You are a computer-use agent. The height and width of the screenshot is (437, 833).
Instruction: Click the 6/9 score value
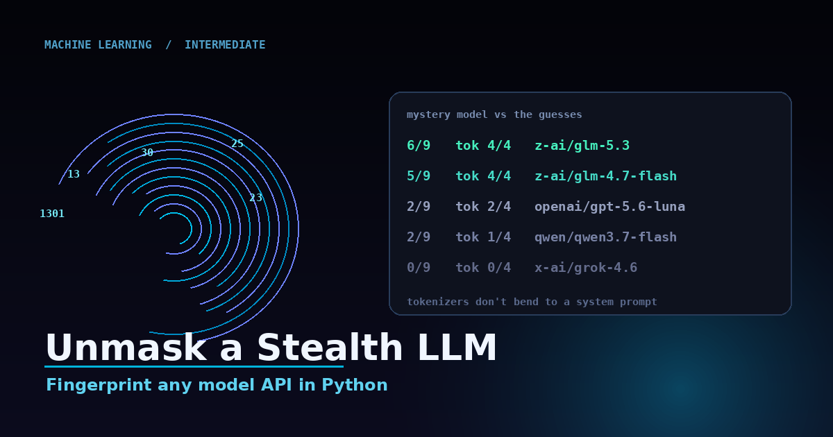click(x=419, y=146)
